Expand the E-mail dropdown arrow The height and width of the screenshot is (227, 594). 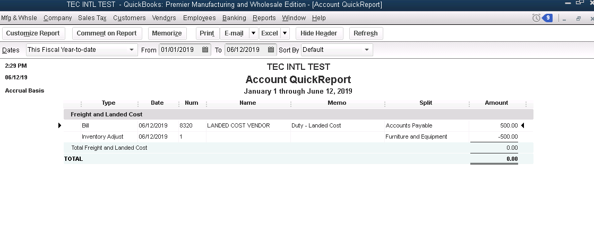[253, 33]
